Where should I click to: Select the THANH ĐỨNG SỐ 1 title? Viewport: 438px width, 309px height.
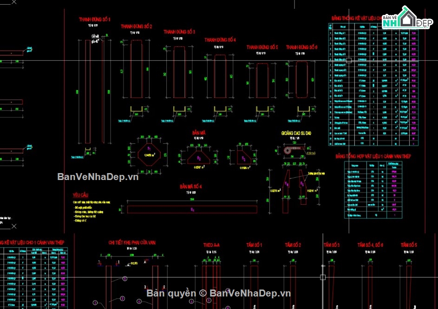coord(94,19)
